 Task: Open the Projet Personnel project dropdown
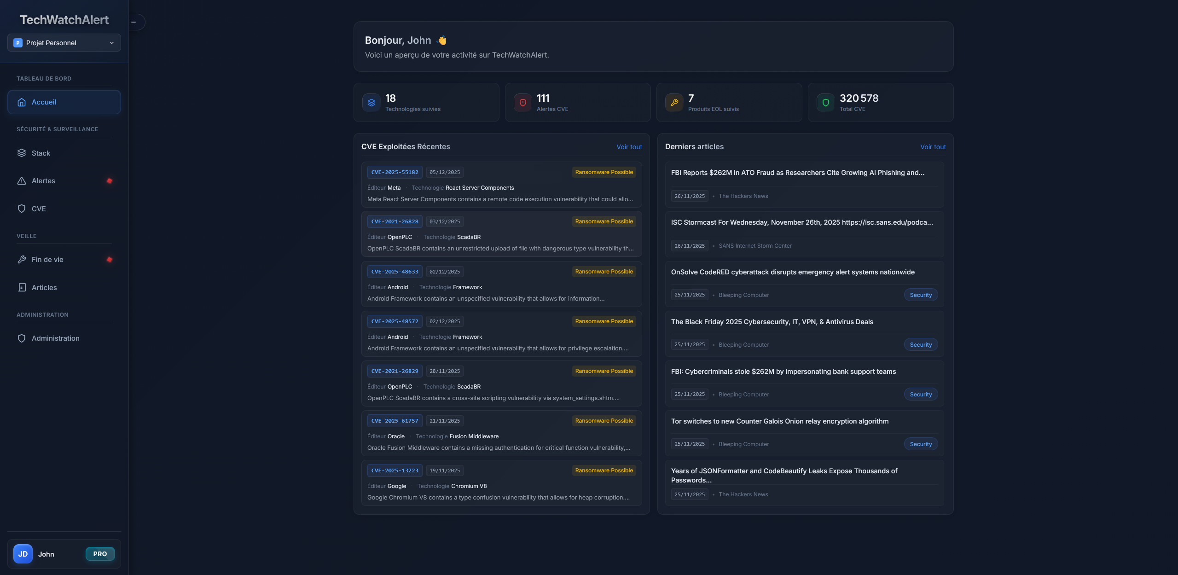tap(64, 43)
